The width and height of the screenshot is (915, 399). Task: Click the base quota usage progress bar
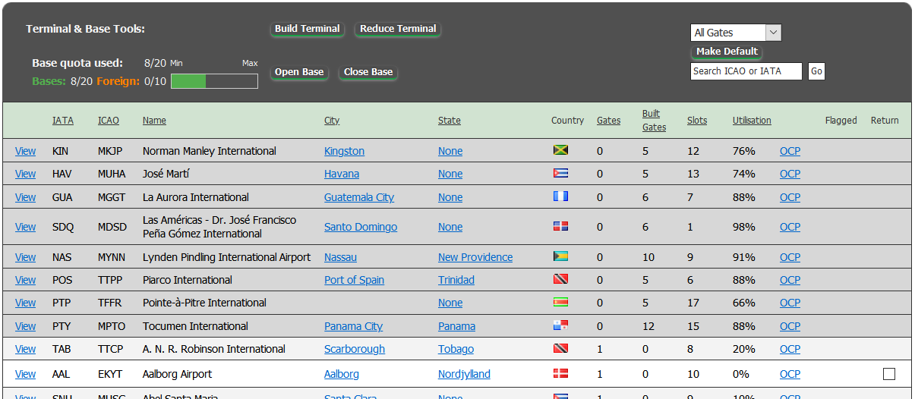214,80
